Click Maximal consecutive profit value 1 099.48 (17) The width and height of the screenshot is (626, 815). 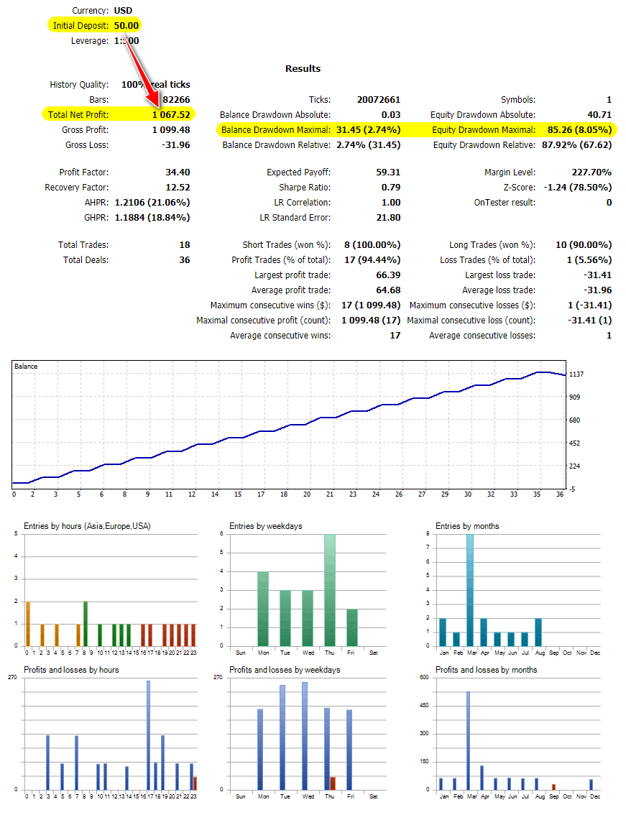point(371,321)
